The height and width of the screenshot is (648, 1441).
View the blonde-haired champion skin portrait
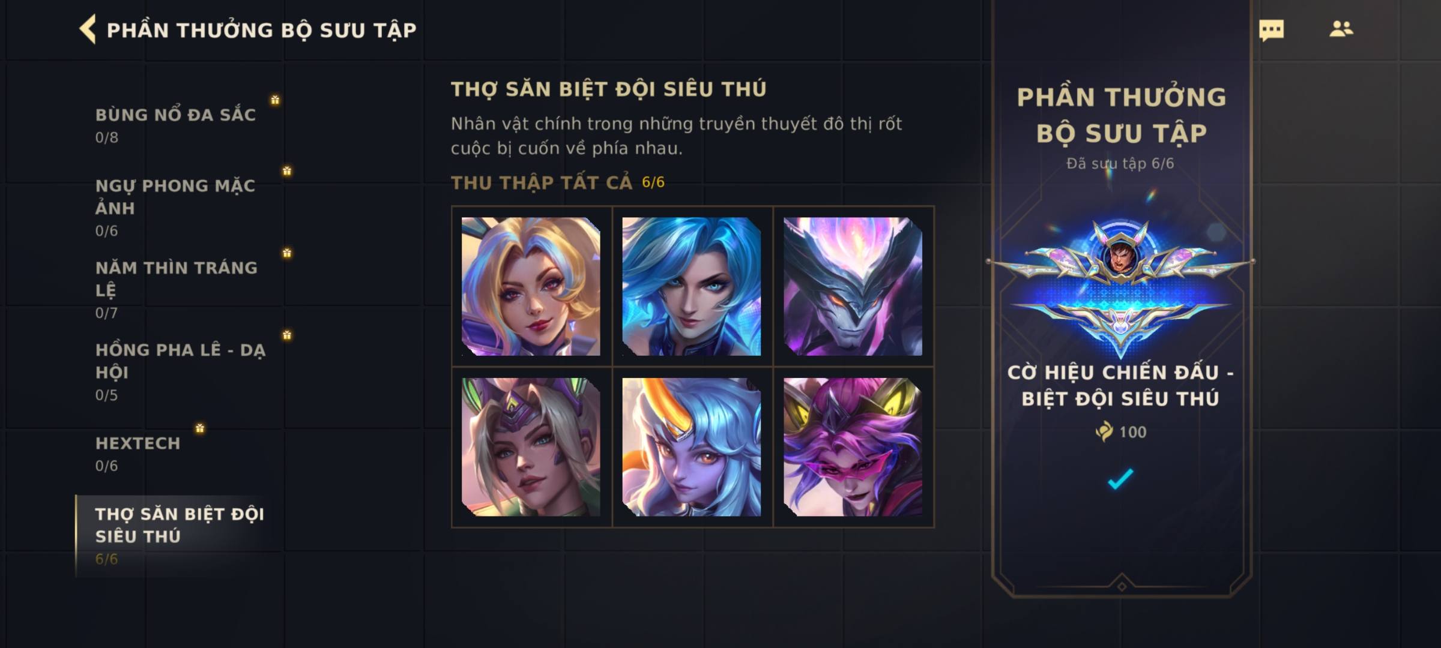531,286
